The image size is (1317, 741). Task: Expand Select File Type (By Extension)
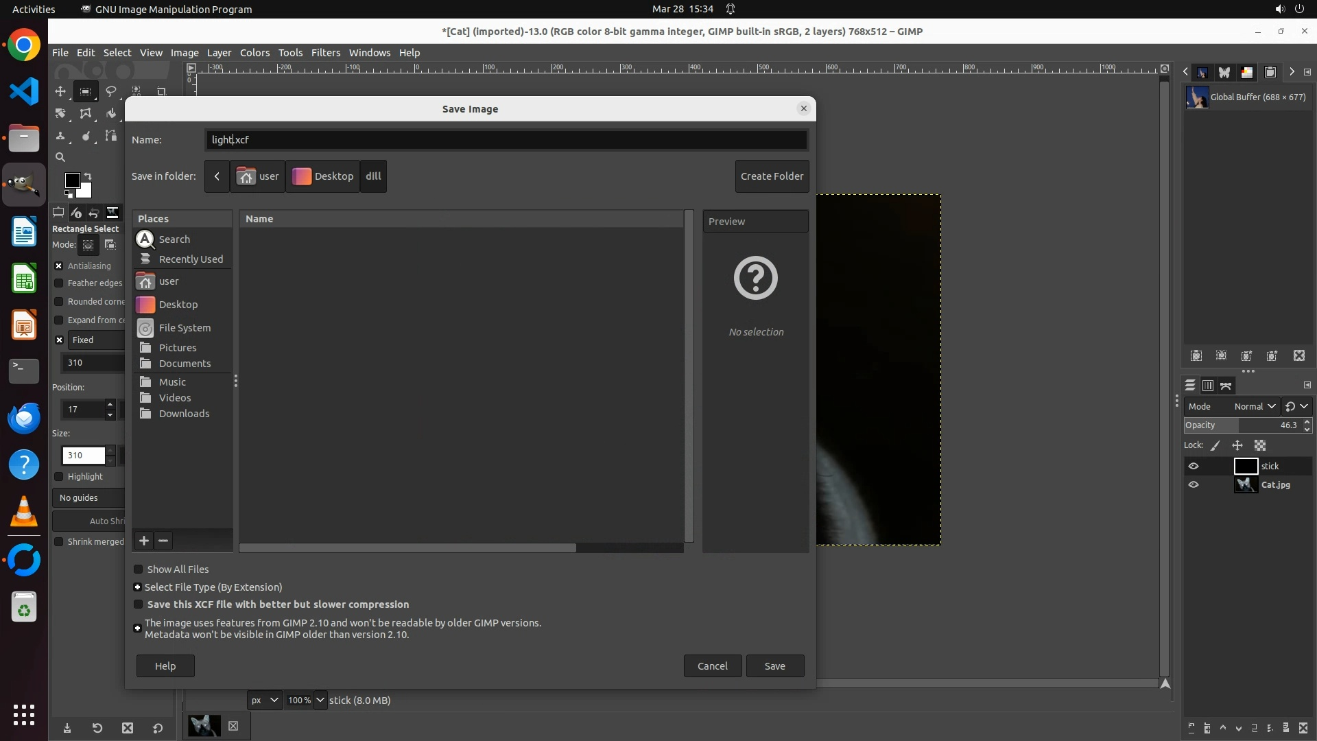(138, 587)
